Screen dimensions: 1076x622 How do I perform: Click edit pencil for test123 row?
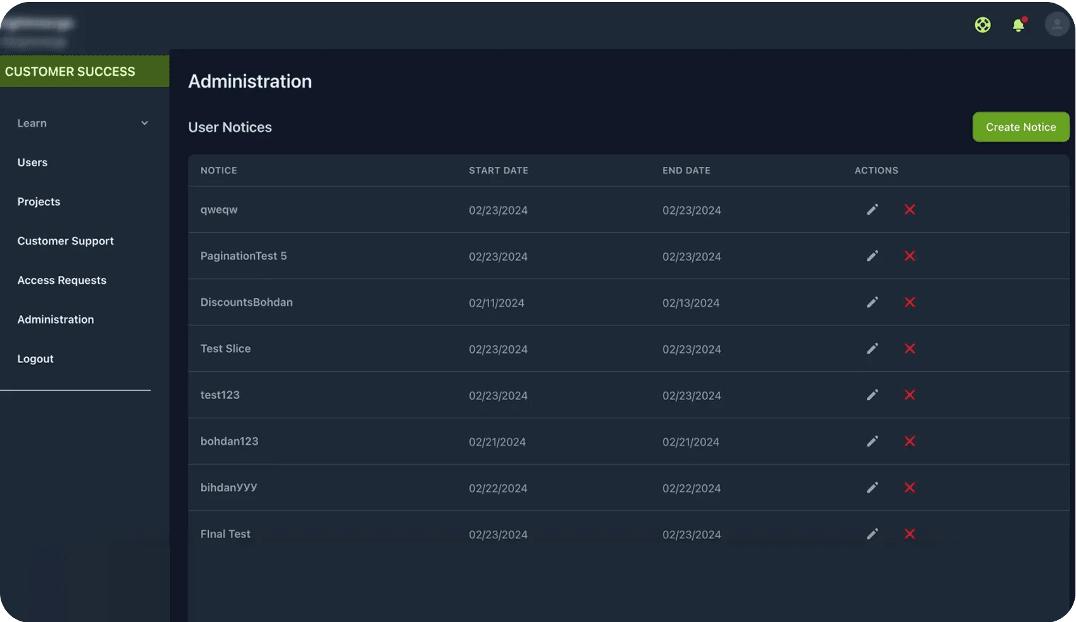point(872,395)
